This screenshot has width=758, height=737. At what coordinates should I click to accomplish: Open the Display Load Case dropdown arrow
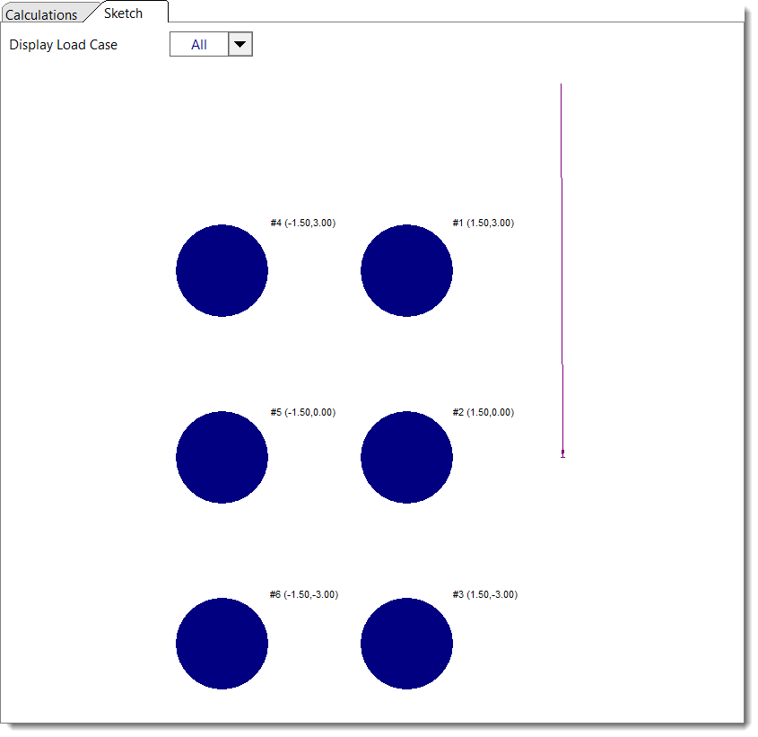point(240,45)
